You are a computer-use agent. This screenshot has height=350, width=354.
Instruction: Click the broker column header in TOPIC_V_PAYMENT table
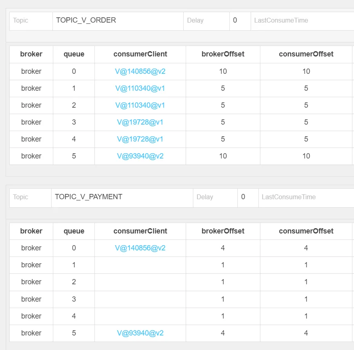(x=31, y=231)
